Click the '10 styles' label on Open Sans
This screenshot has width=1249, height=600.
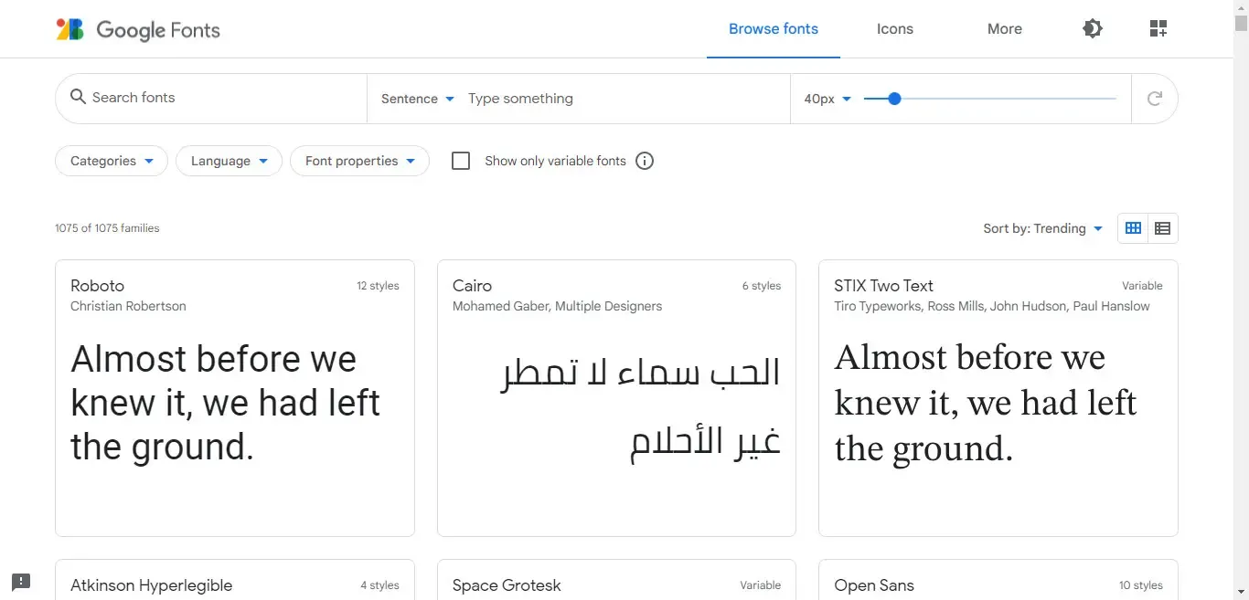tap(1141, 585)
